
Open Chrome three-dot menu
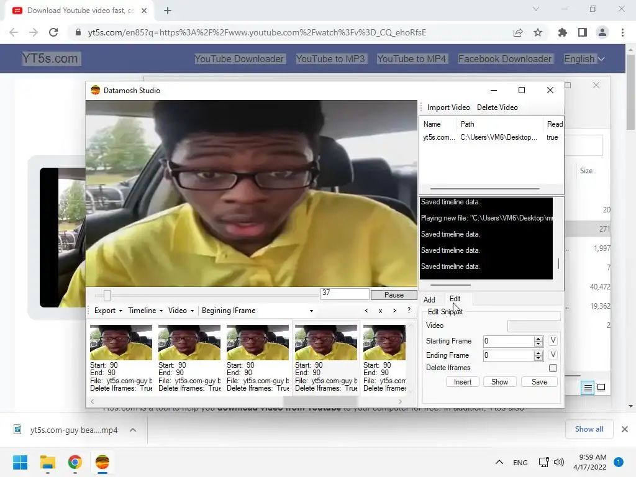tap(622, 32)
